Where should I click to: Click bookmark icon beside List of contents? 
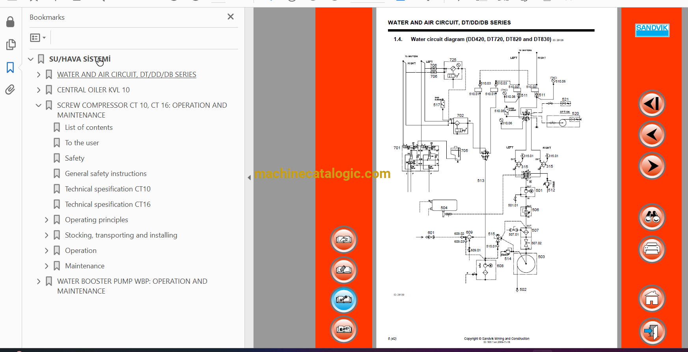point(57,127)
